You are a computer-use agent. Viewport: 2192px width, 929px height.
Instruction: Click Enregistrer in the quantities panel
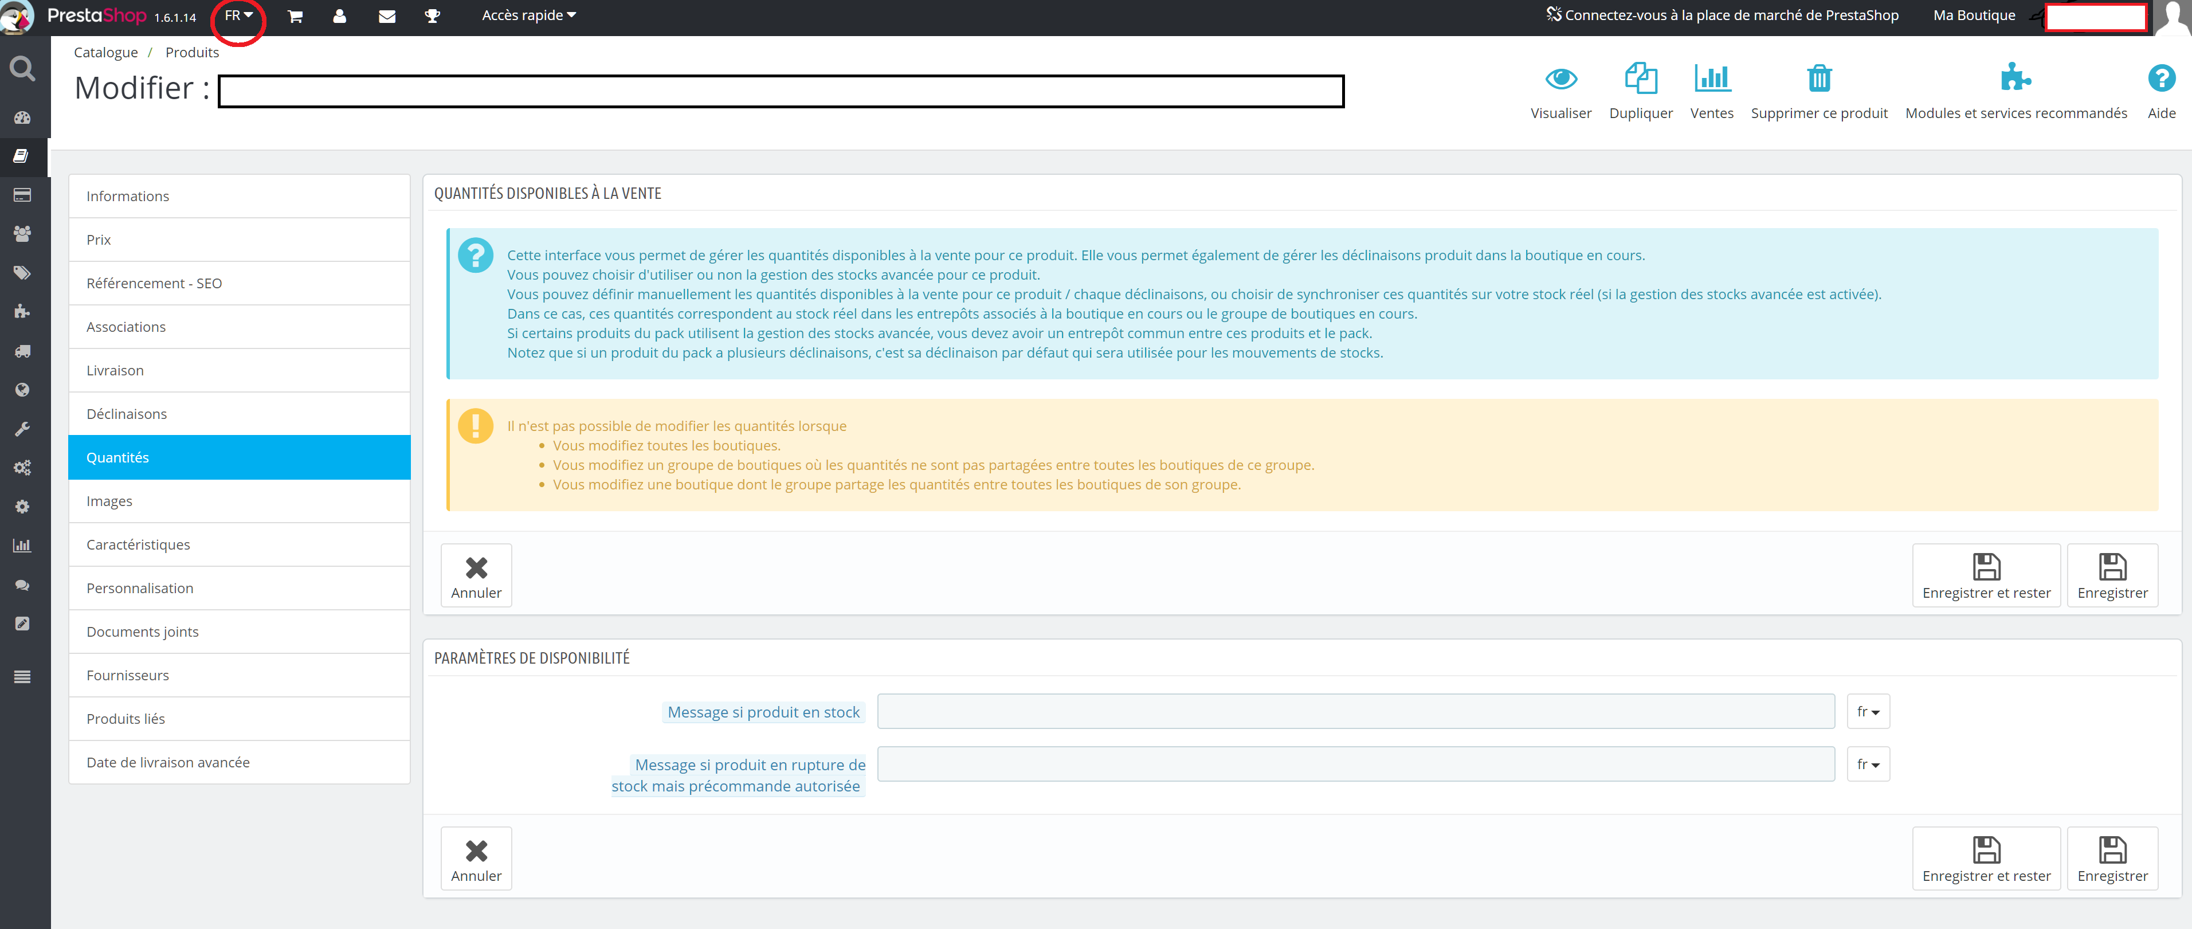(x=2112, y=576)
